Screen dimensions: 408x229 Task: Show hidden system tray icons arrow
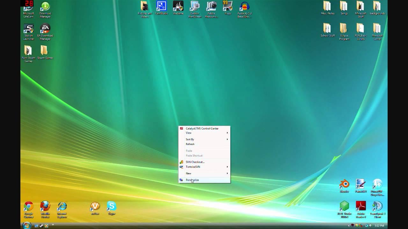[349, 226]
